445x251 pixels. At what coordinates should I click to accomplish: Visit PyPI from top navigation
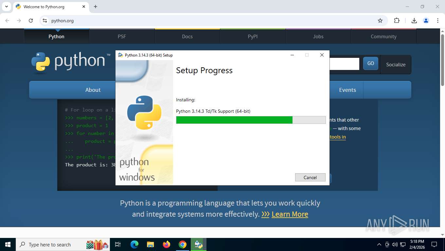[253, 36]
